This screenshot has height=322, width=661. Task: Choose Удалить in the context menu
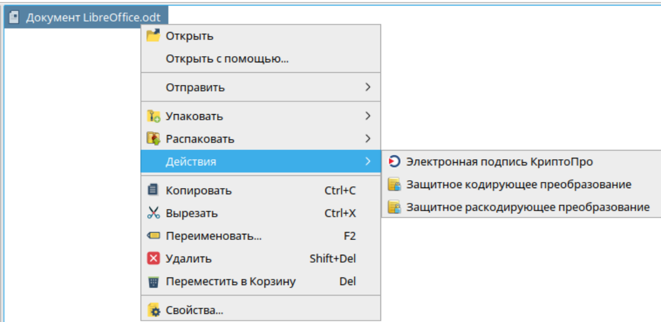click(x=261, y=258)
